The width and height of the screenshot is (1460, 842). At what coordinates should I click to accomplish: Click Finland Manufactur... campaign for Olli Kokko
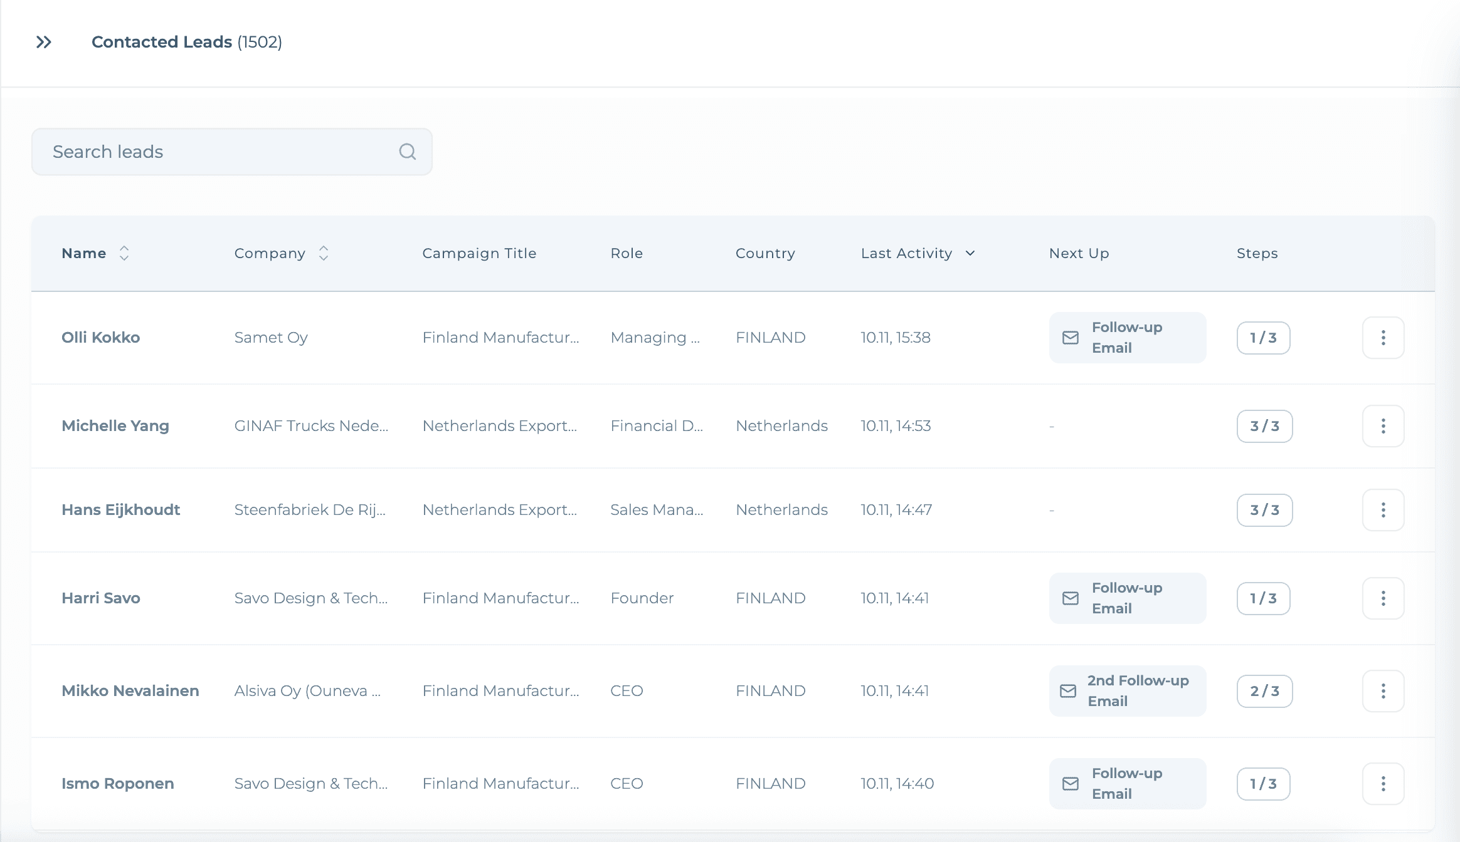(x=500, y=338)
